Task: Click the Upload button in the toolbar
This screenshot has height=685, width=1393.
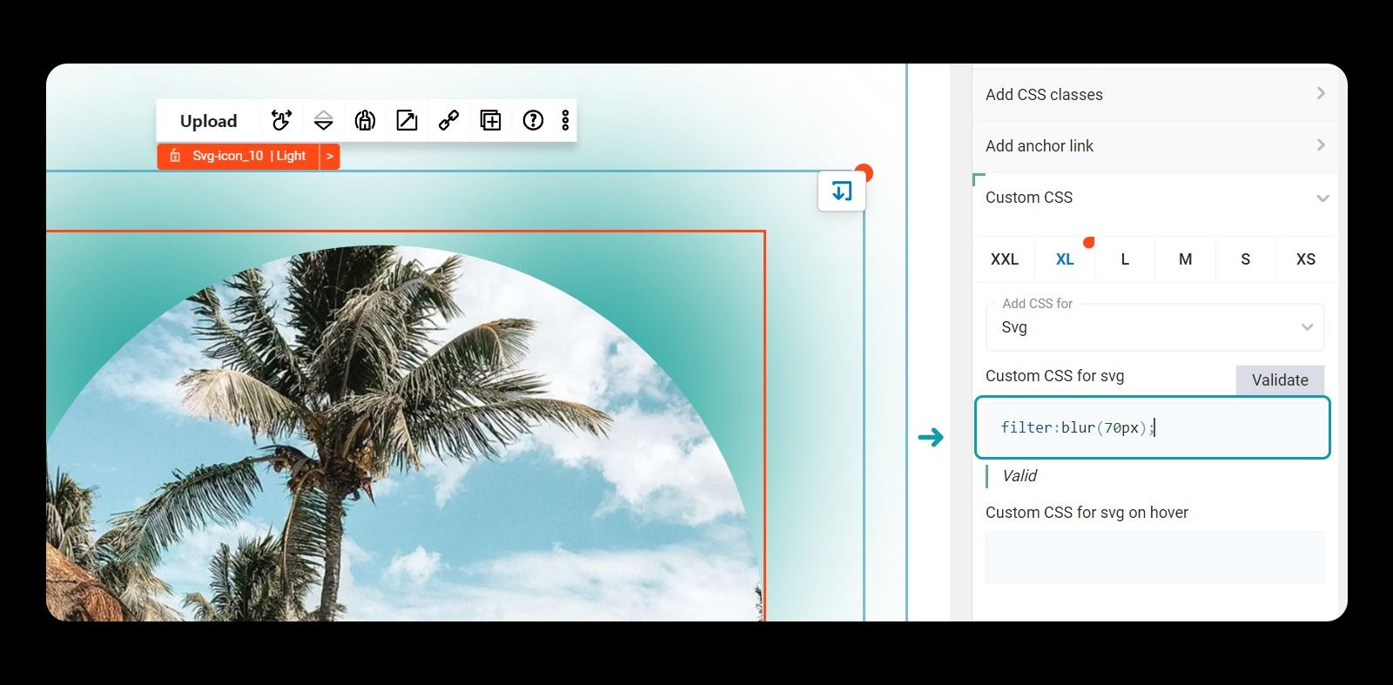Action: 208,121
